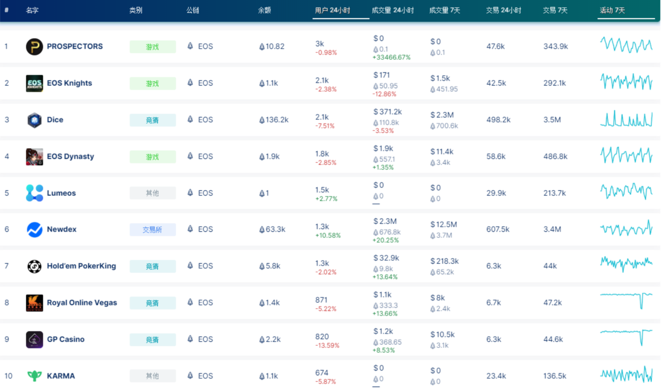Click the $371.2k 24h volume value
Viewport: 662px width, 391px height.
(387, 112)
